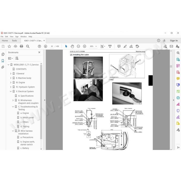Open Page Thumbnails panel icon
Screen dimensions: 181x181
coord(3,54)
